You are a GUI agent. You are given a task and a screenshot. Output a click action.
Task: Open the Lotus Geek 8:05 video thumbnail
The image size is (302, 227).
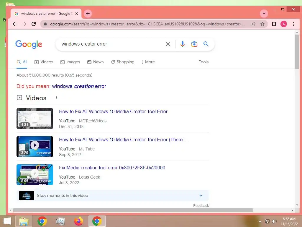click(35, 175)
